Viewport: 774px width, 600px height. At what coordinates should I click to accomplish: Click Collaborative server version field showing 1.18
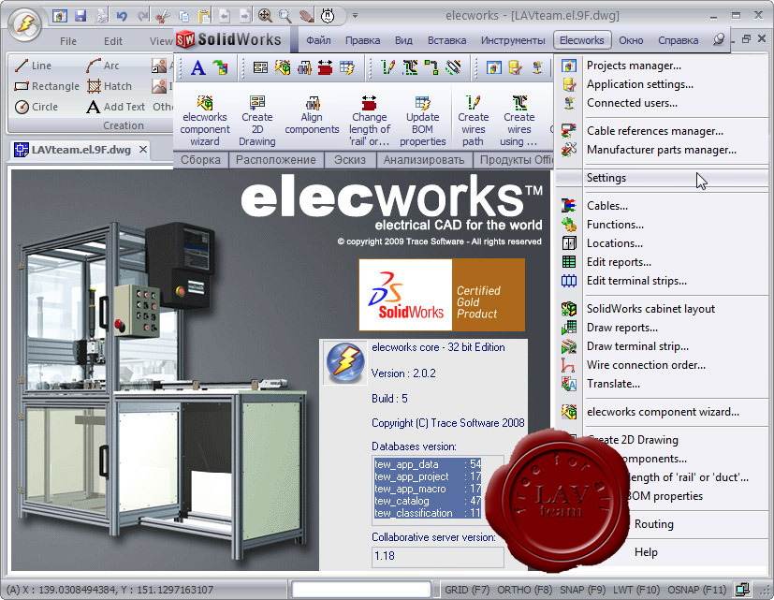(x=437, y=556)
